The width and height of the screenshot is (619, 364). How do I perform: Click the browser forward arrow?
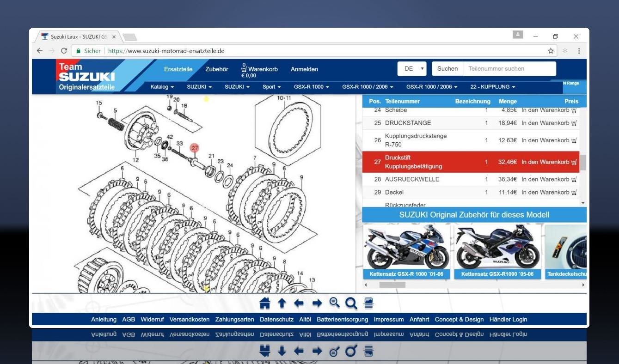tap(52, 51)
